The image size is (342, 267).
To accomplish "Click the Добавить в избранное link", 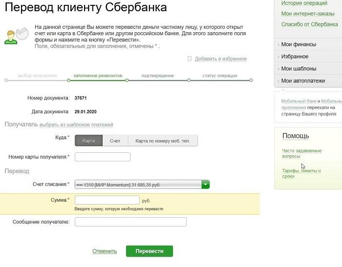I will (x=221, y=59).
